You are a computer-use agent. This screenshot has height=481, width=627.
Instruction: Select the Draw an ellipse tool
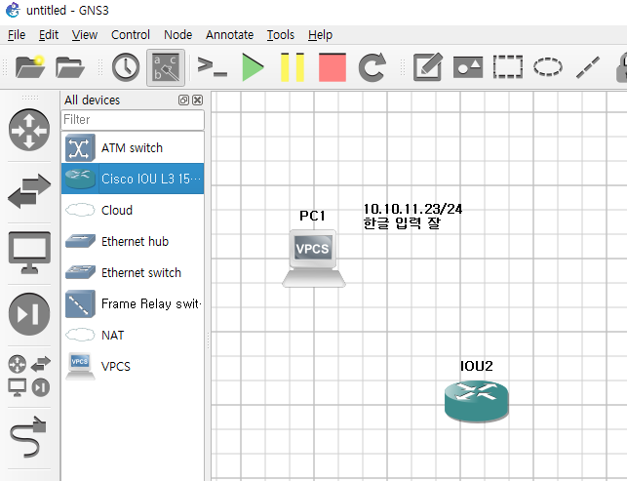tap(548, 66)
